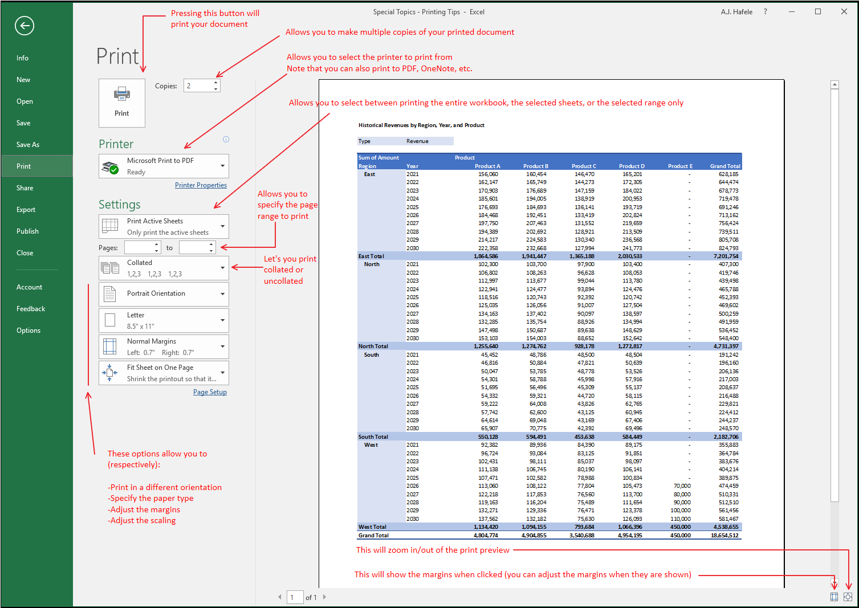
Task: Click the 'Product A' column header in preview
Action: pos(487,166)
